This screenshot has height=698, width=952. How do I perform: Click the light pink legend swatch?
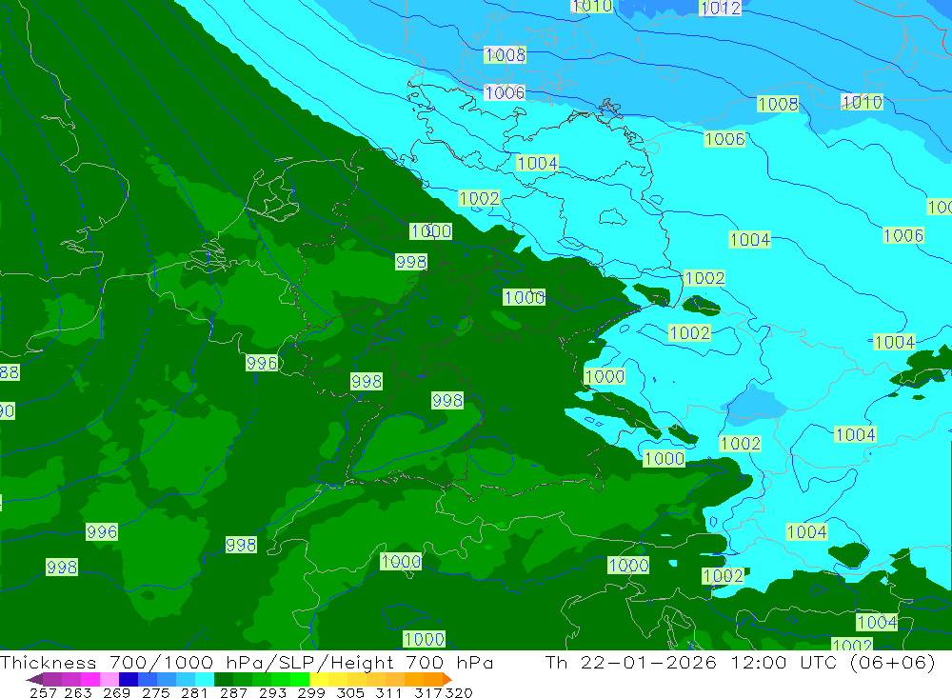pos(109,679)
